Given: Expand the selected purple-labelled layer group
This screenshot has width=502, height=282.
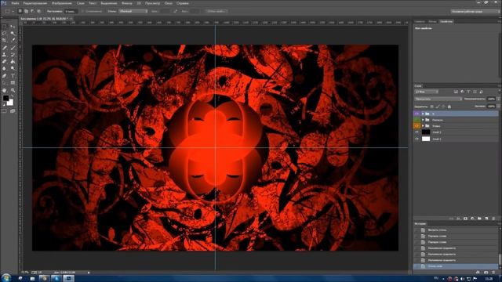Looking at the screenshot, I should 423,114.
